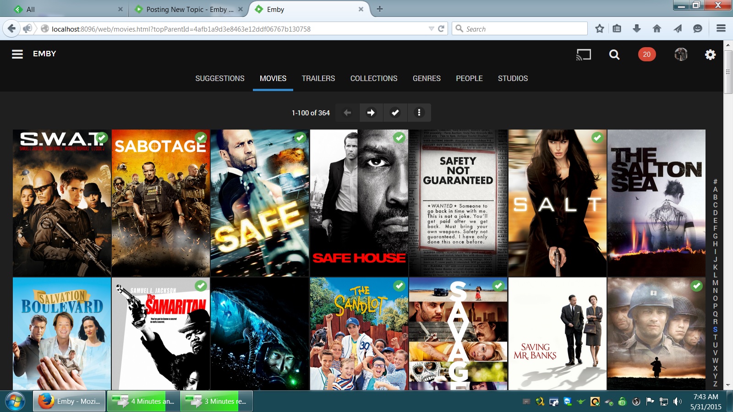Click the Firefox search box
Screen dimensions: 733x412
pyautogui.click(x=520, y=29)
